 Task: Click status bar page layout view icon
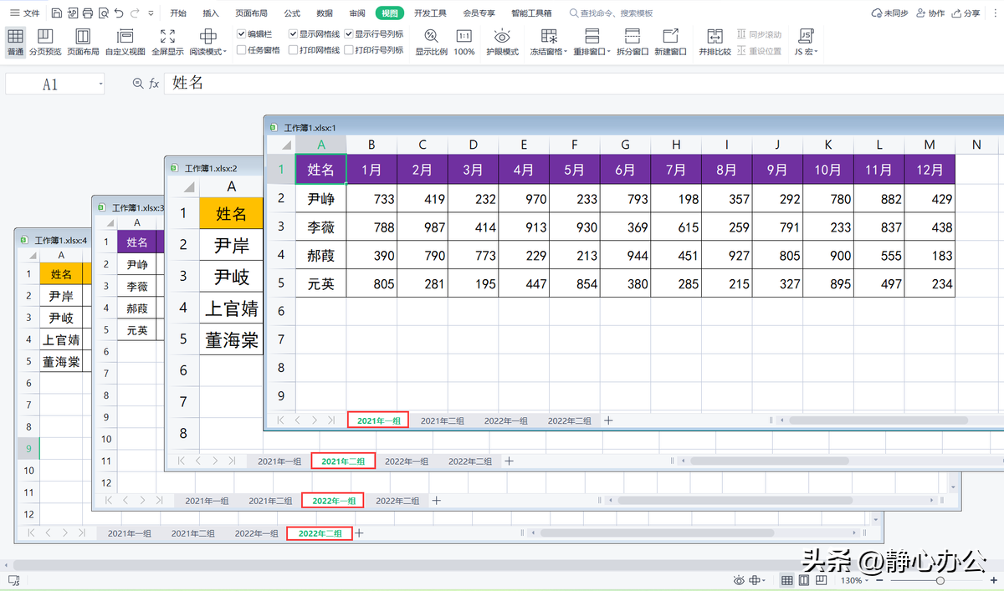803,580
